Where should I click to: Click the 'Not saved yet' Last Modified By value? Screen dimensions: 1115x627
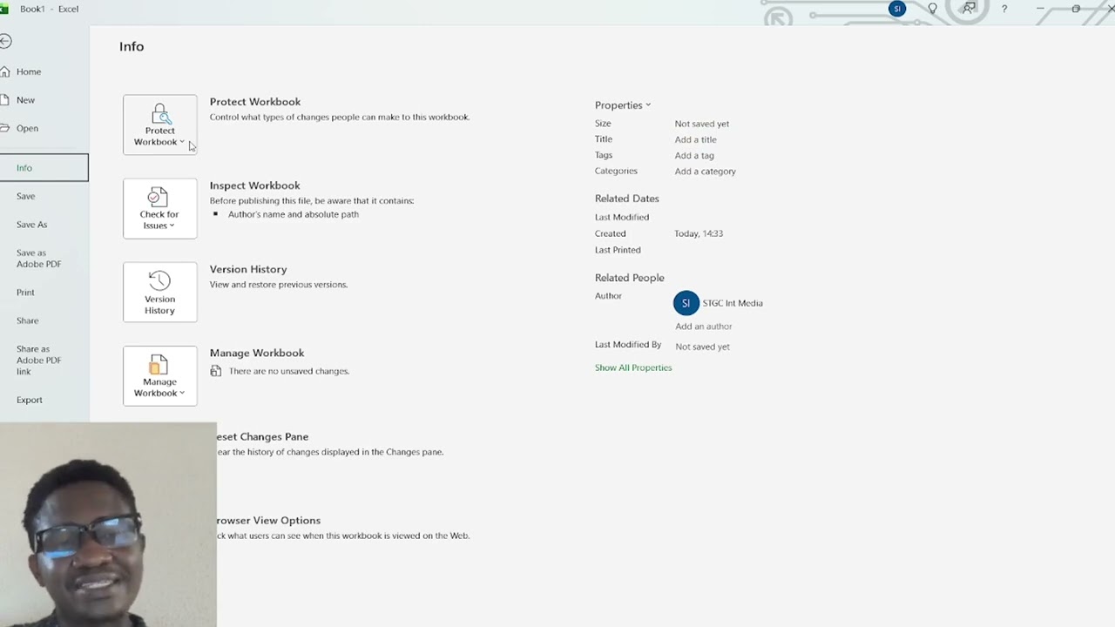[702, 347]
